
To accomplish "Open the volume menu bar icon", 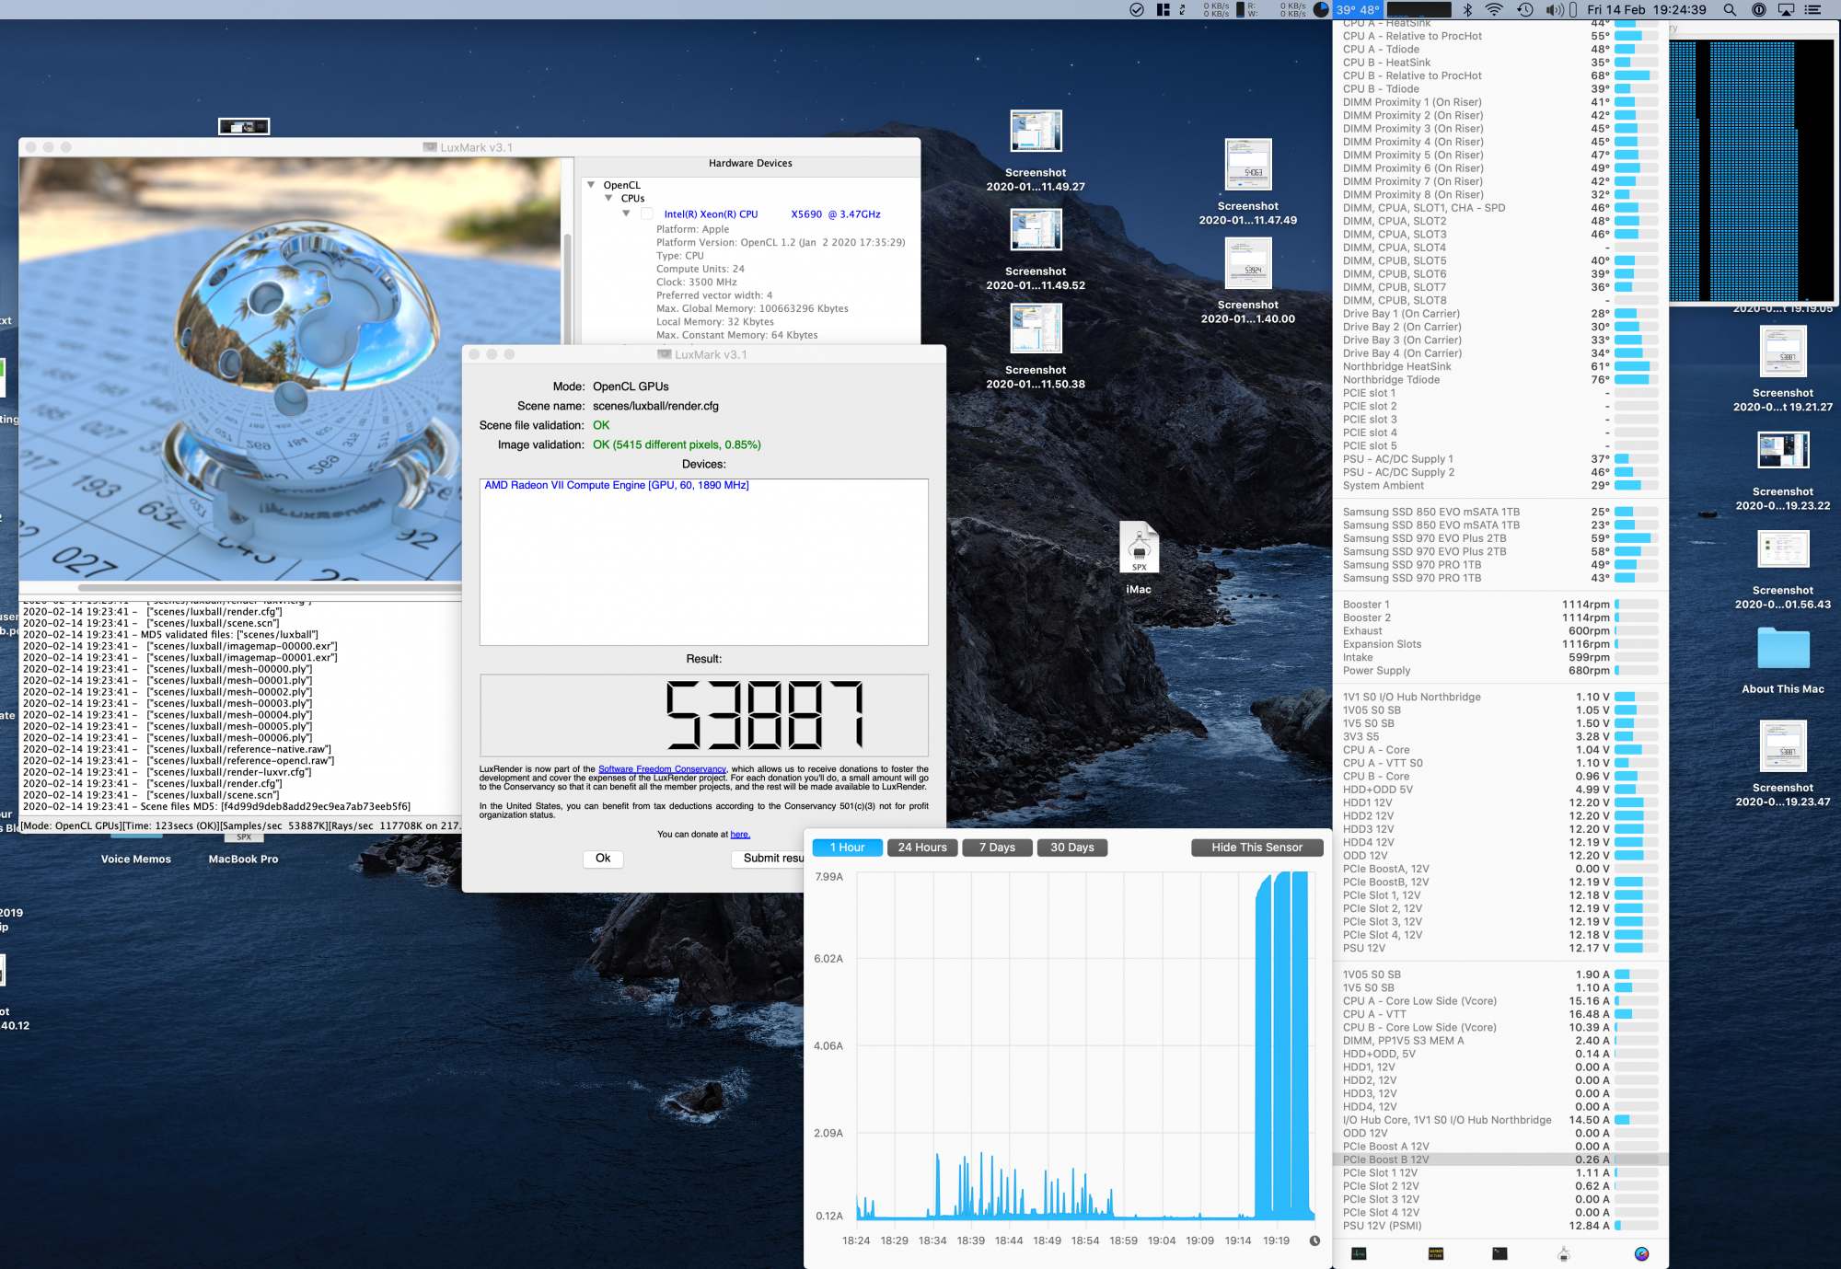I will coord(1555,9).
